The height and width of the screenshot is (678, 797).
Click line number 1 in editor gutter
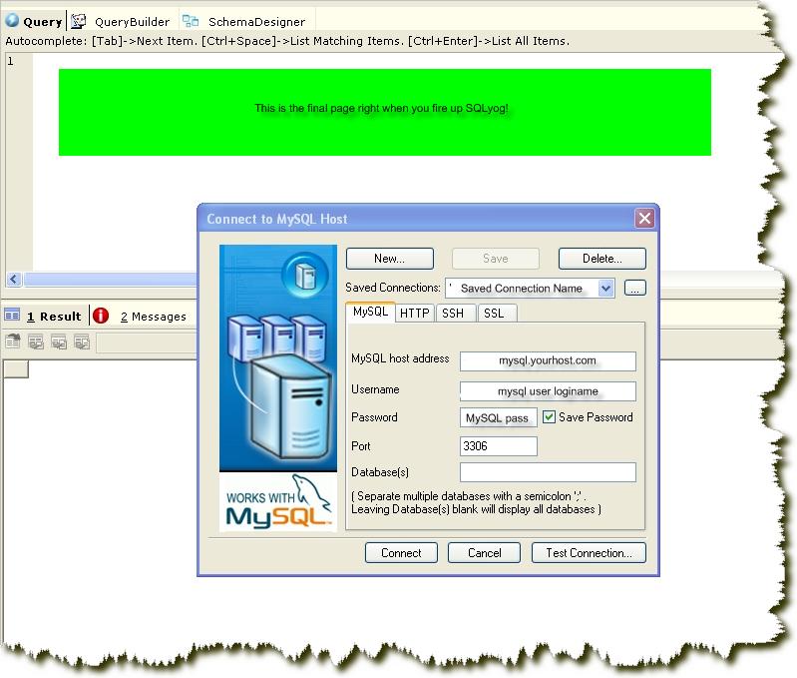tap(10, 61)
